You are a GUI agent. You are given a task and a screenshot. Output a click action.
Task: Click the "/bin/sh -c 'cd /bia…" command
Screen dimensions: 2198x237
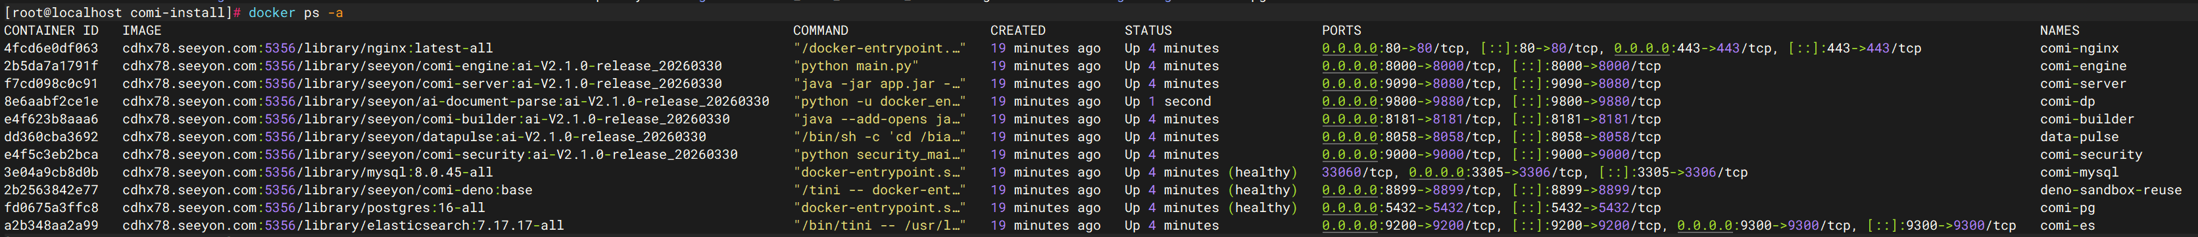(x=880, y=137)
